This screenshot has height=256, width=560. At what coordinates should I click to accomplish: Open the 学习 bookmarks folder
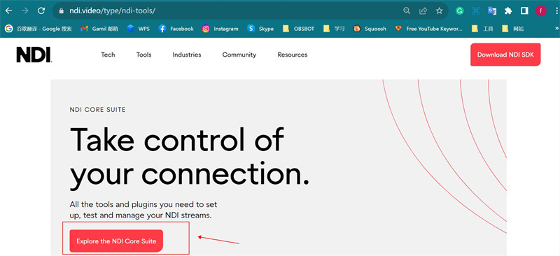(334, 29)
